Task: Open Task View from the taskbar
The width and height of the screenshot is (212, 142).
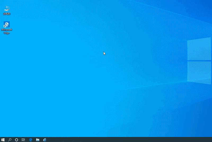Action: pyautogui.click(x=23, y=140)
